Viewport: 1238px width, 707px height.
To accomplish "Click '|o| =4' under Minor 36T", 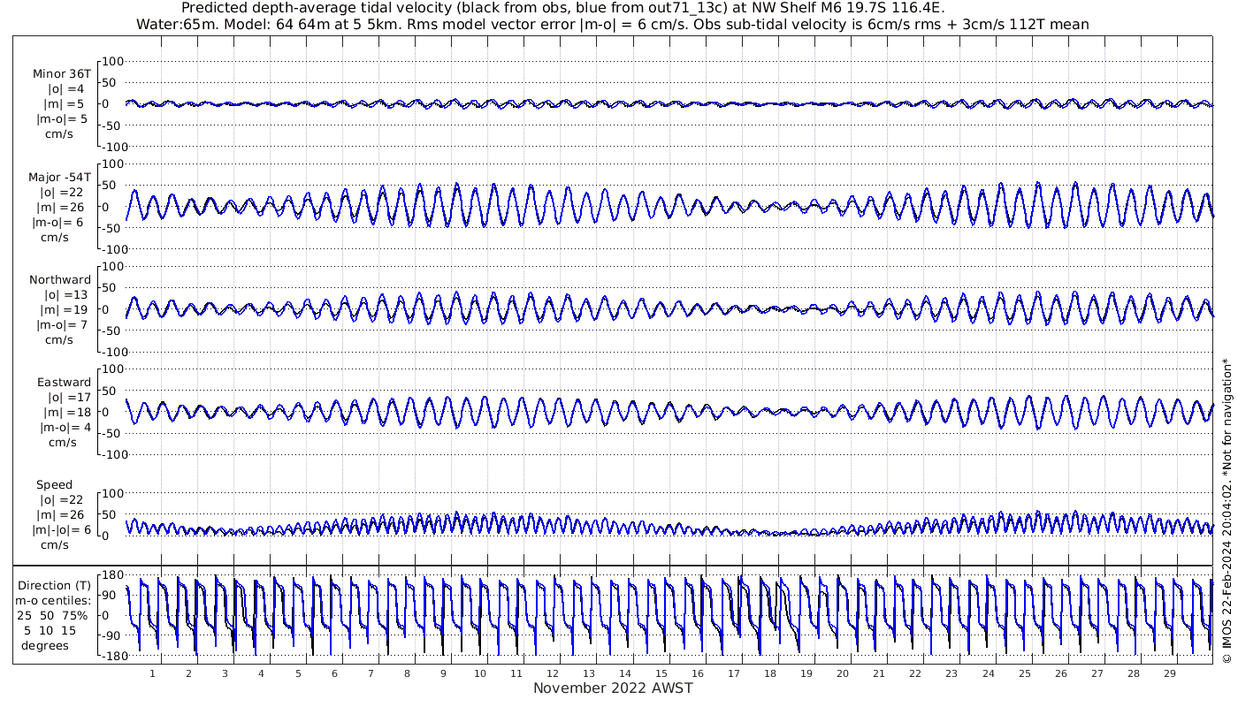I will (x=66, y=89).
